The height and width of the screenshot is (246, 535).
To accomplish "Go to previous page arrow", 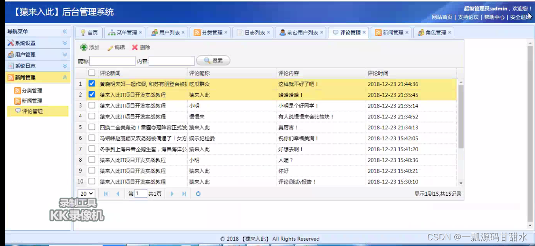I will pyautogui.click(x=118, y=193).
